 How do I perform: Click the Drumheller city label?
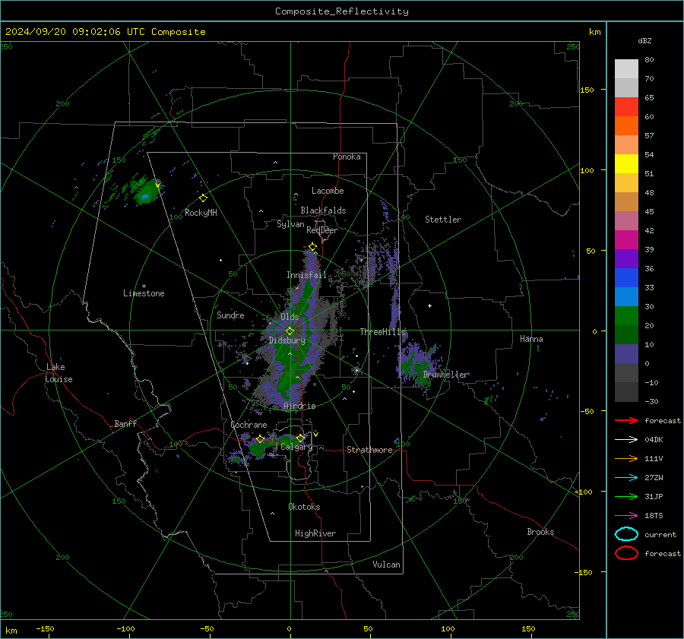445,375
